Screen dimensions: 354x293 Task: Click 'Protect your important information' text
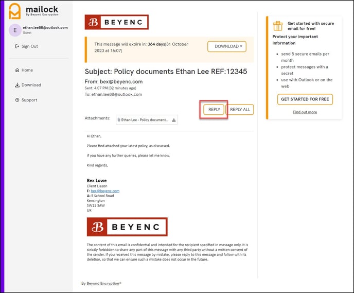(x=295, y=40)
